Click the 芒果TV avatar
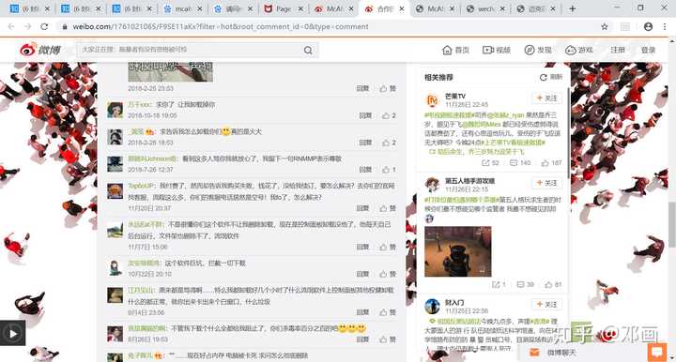Image resolution: width=676 pixels, height=362 pixels. tap(432, 100)
